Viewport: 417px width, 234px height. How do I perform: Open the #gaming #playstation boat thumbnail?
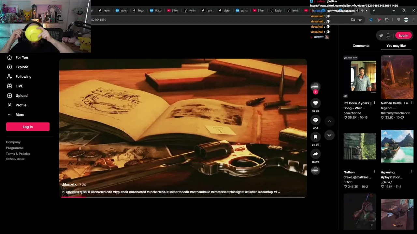click(x=397, y=146)
